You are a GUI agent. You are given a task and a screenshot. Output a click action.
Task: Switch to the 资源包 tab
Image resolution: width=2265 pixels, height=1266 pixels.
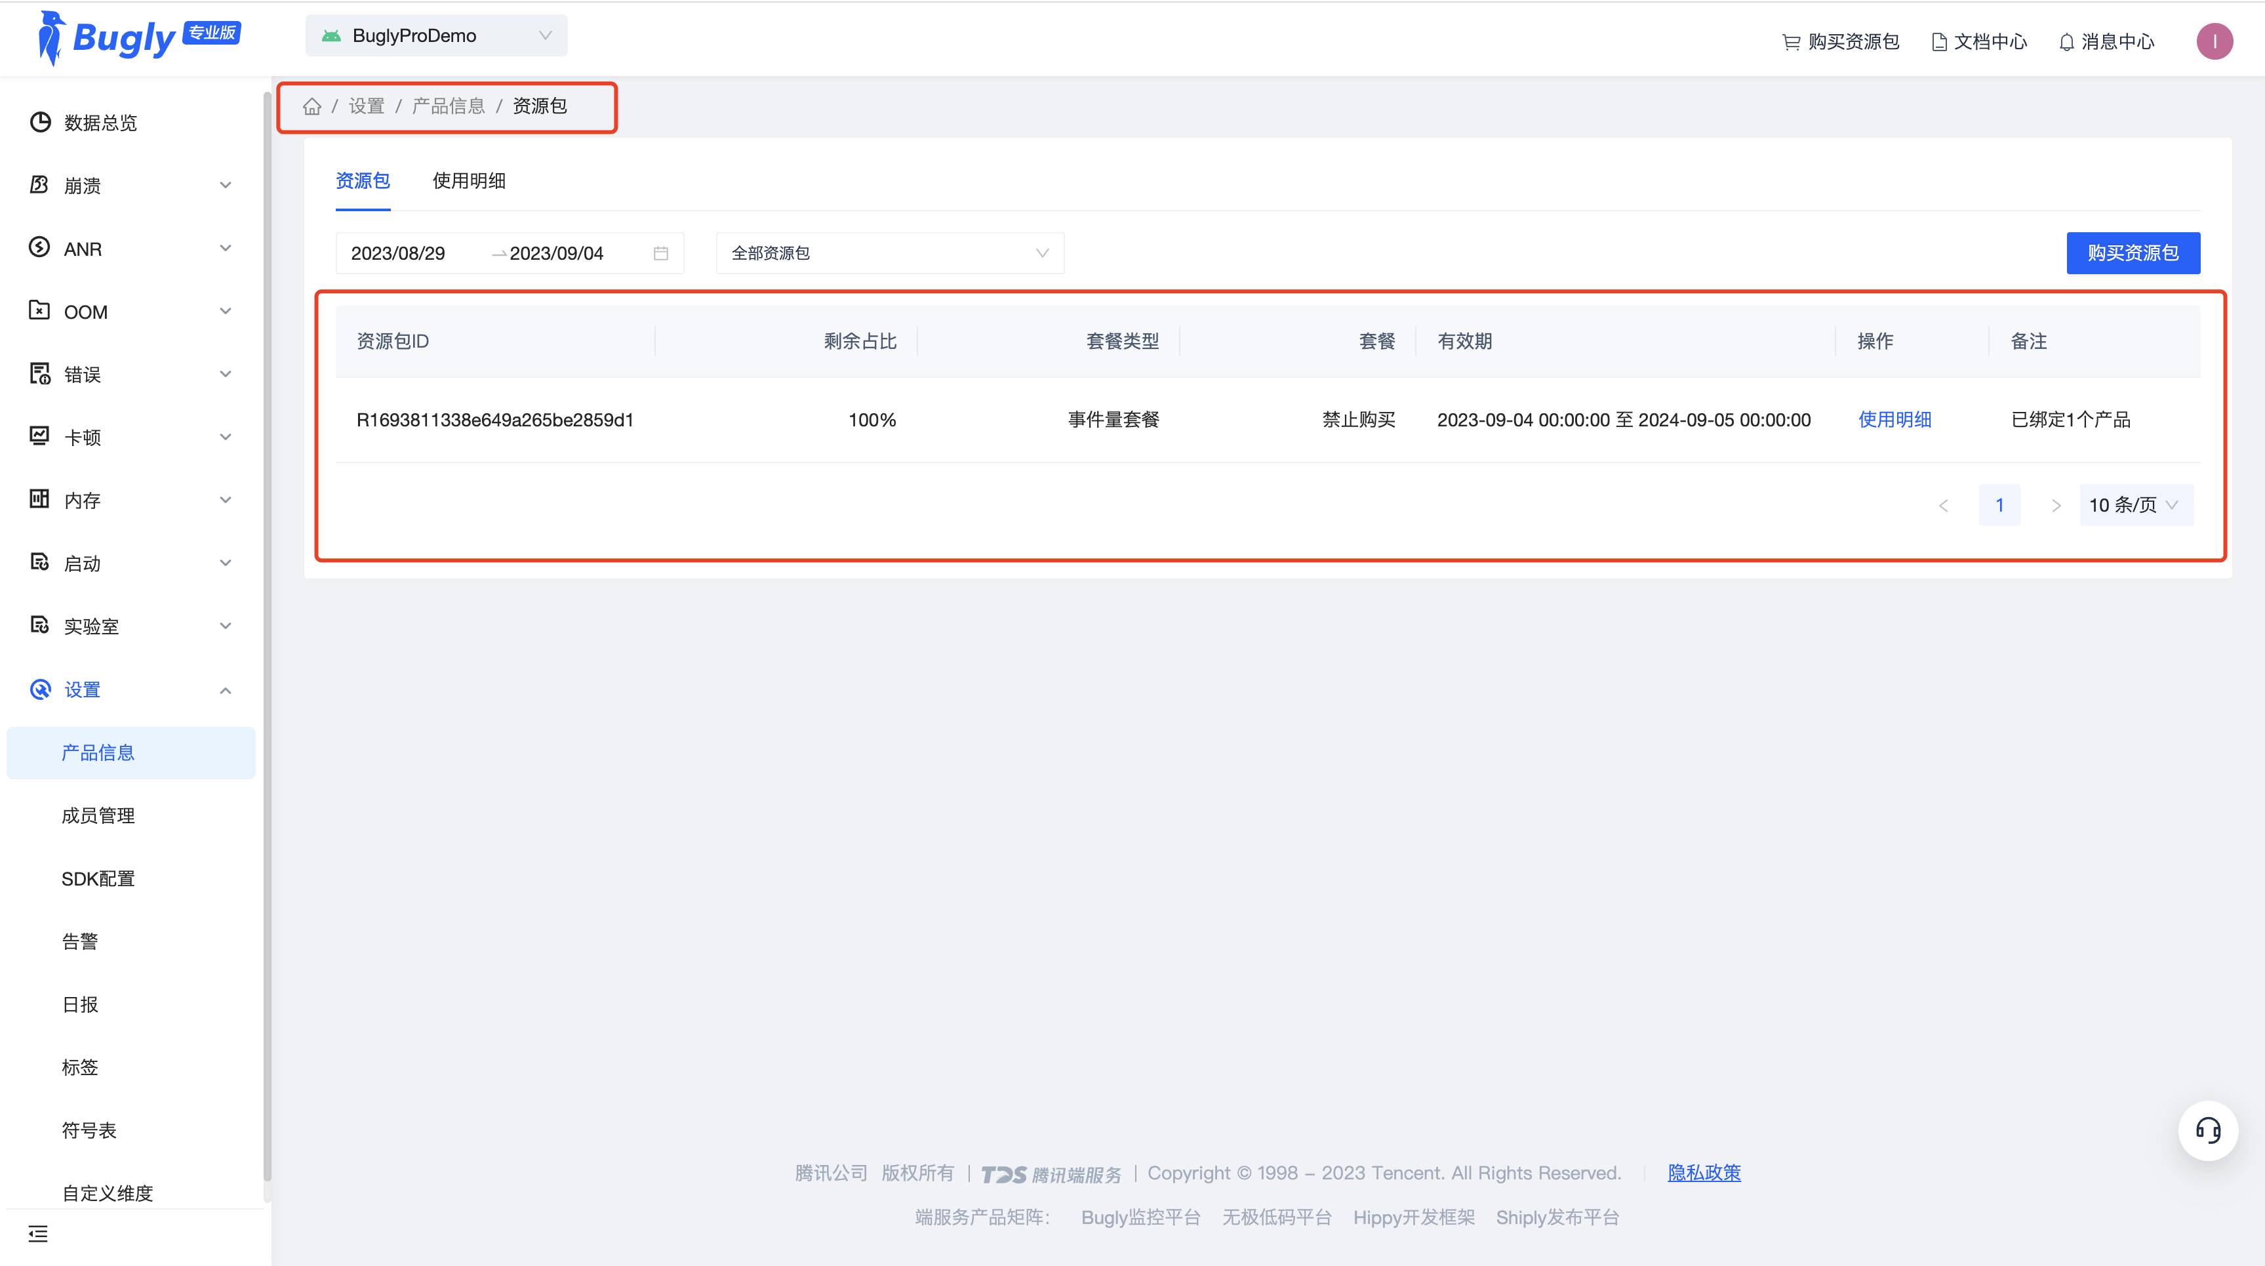pos(362,180)
